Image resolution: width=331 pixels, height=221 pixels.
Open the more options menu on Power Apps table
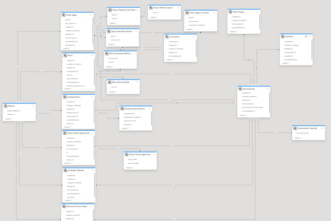point(91,15)
